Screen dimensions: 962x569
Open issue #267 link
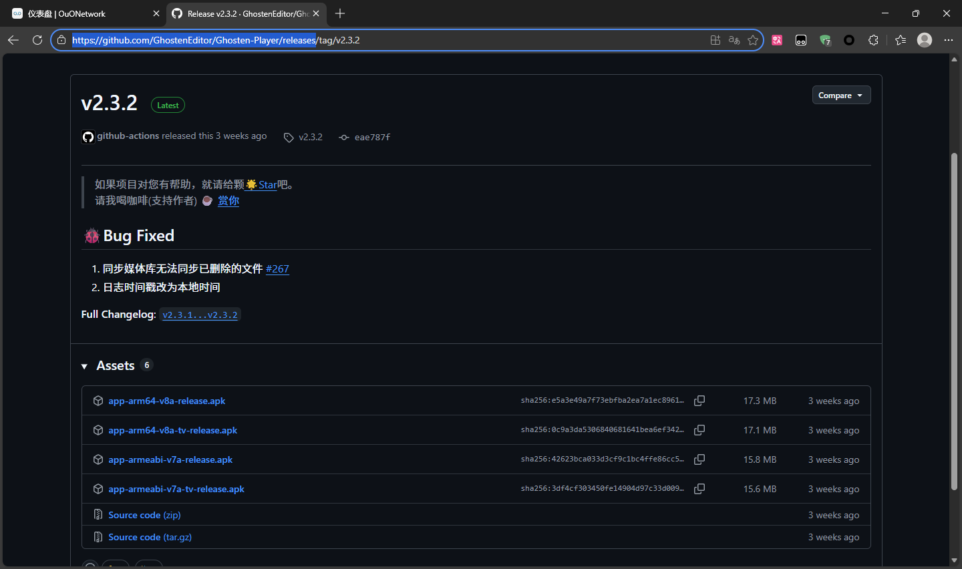pyautogui.click(x=277, y=268)
